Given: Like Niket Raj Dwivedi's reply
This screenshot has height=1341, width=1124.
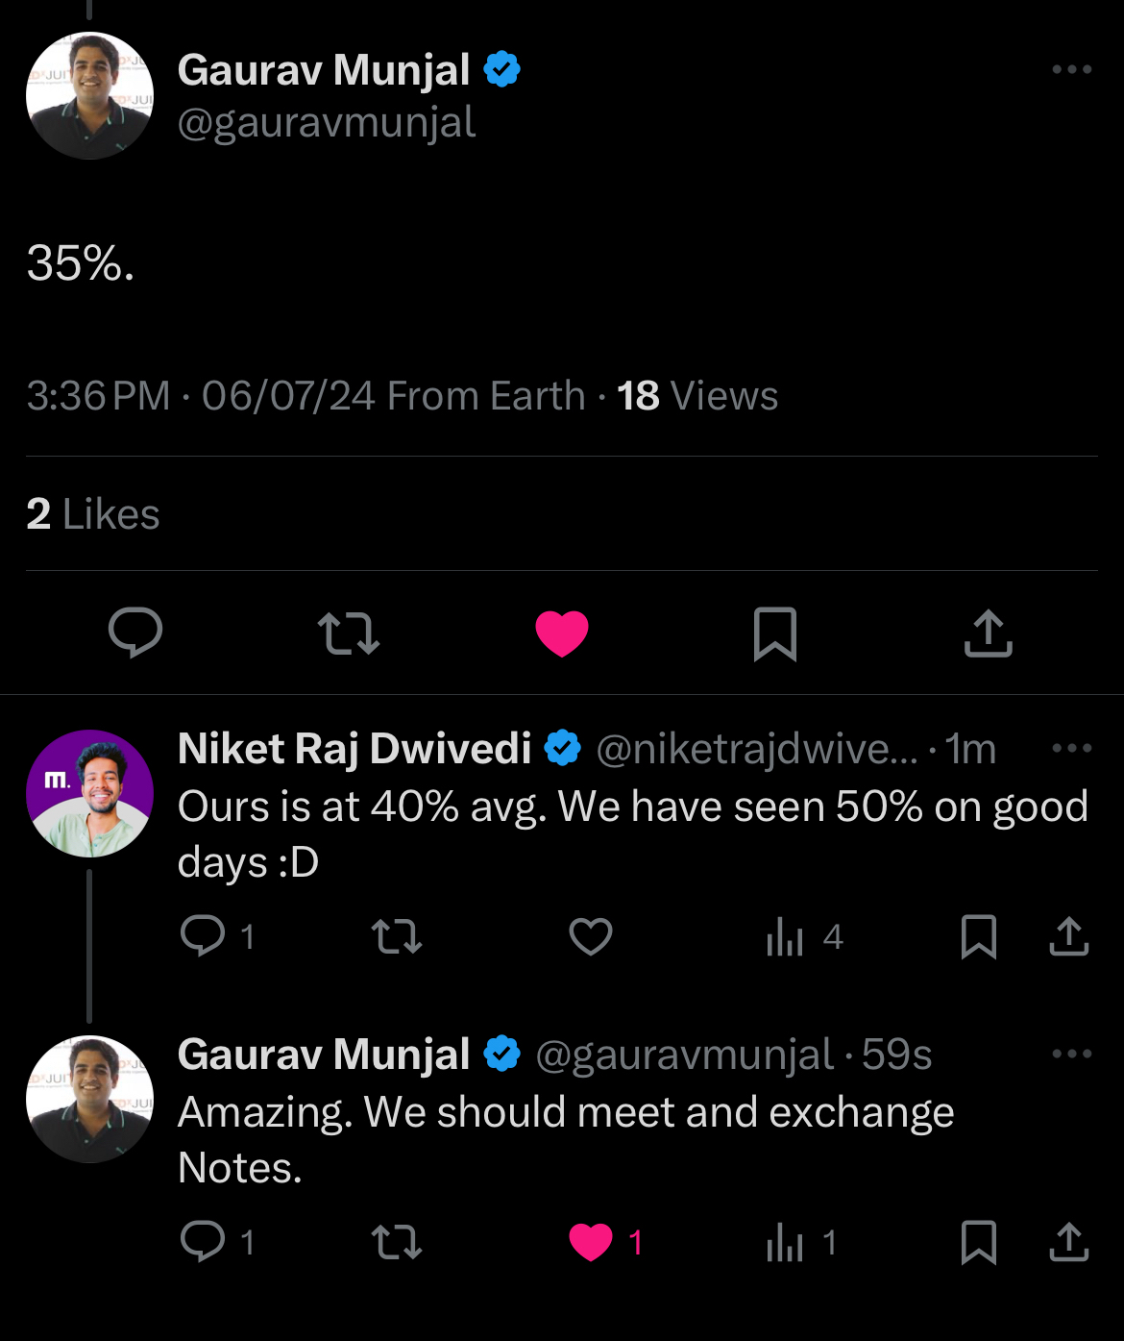Looking at the screenshot, I should [x=591, y=936].
